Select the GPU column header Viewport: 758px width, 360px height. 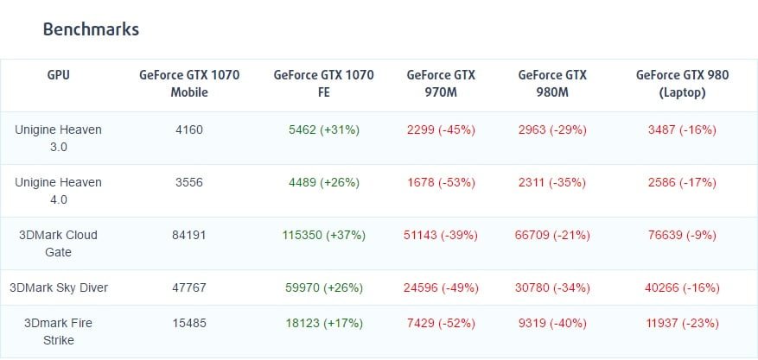click(59, 75)
